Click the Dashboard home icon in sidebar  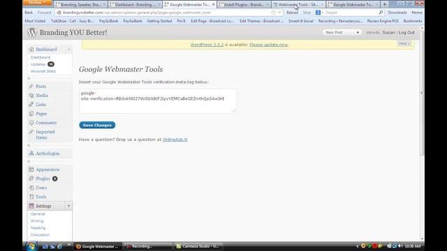coord(31,50)
